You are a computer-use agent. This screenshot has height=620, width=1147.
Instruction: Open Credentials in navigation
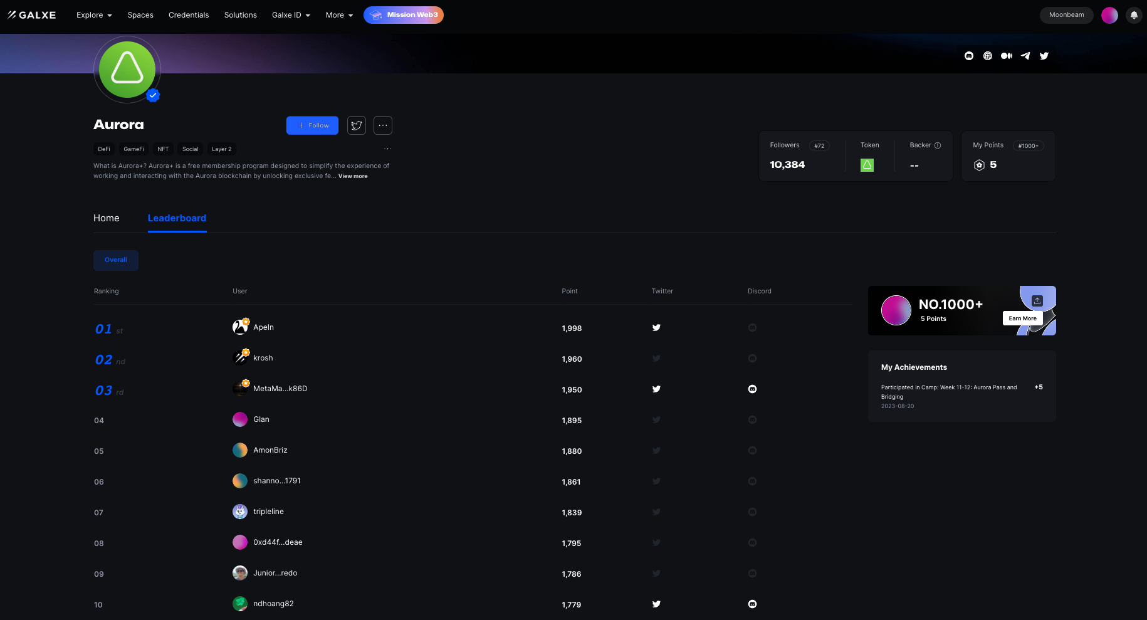click(189, 15)
